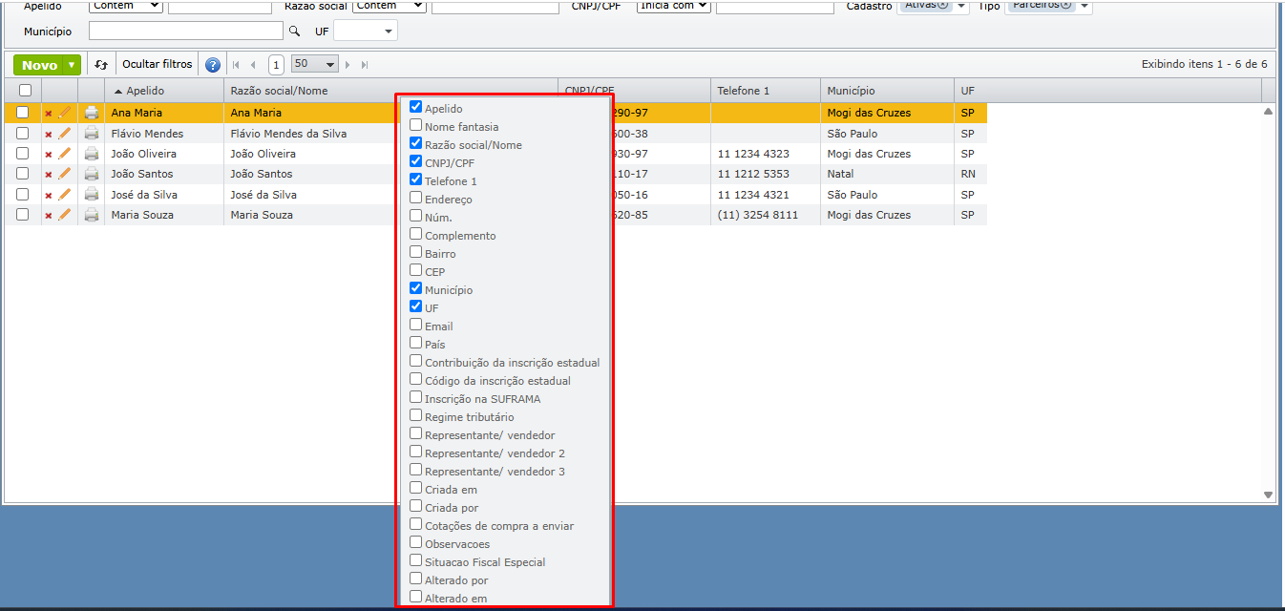This screenshot has height=611, width=1285.
Task: Click Ocultar filtros
Action: 158,65
